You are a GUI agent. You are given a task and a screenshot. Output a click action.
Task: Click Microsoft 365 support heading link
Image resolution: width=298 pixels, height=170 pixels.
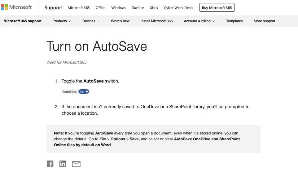[x=22, y=21]
